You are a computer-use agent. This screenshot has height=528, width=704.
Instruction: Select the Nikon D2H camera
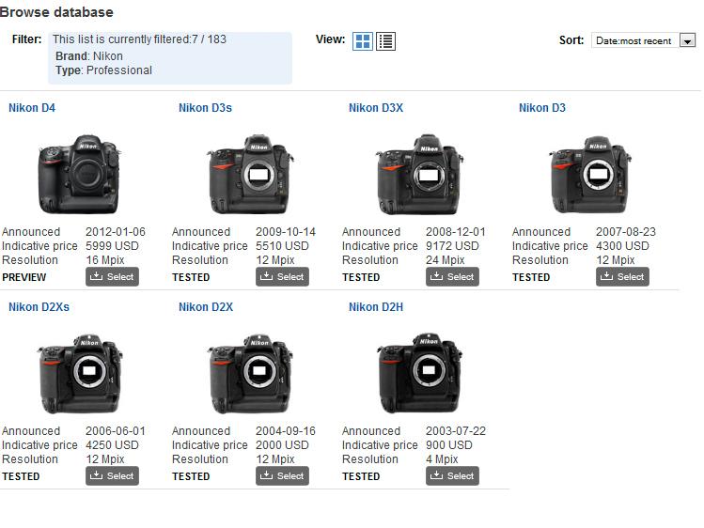[x=453, y=476]
